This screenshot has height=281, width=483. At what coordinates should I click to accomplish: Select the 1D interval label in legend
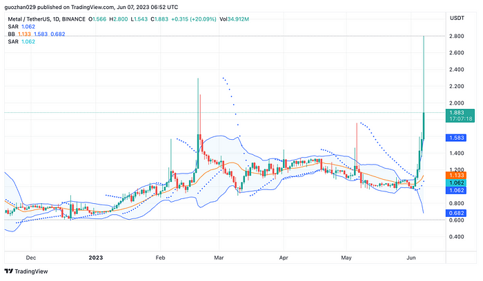[56, 19]
